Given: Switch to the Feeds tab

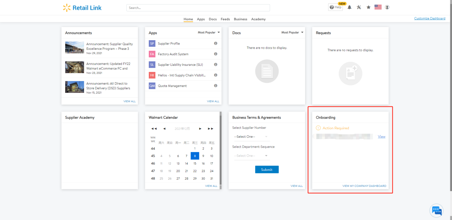Looking at the screenshot, I should click(x=225, y=19).
